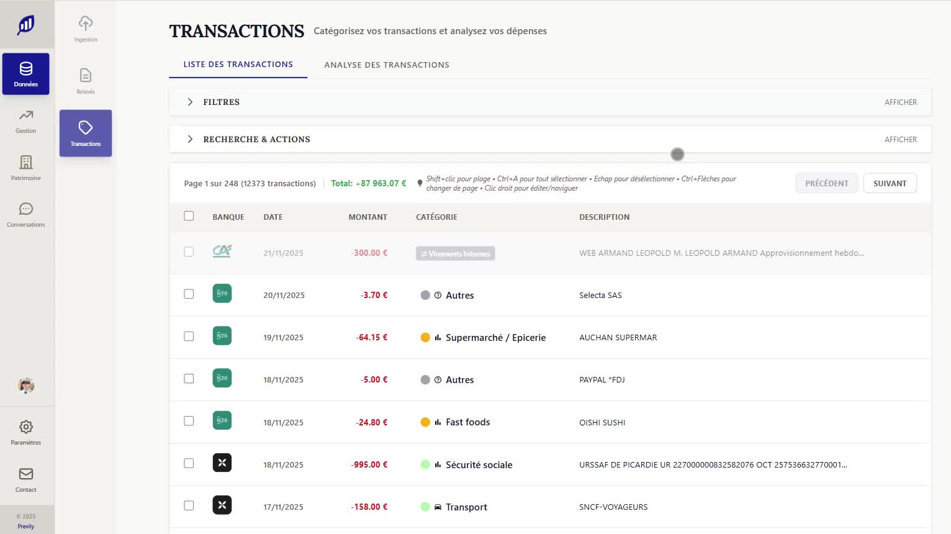
Task: Click the Total +87 963.07 € amount
Action: pyautogui.click(x=368, y=183)
